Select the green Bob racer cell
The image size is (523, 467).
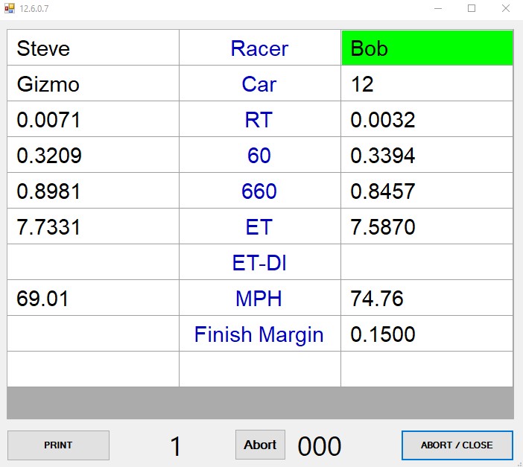click(x=427, y=48)
